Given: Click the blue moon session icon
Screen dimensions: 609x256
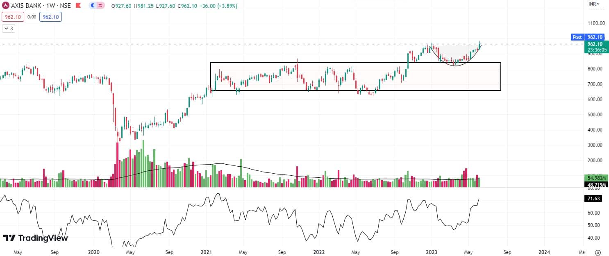Looking at the screenshot, I should click(93, 6).
